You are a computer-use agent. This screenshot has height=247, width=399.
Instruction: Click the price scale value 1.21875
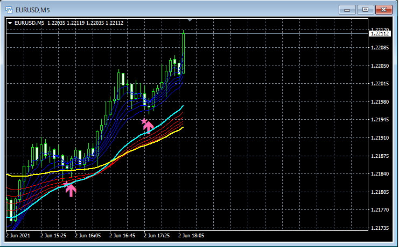[380, 156]
